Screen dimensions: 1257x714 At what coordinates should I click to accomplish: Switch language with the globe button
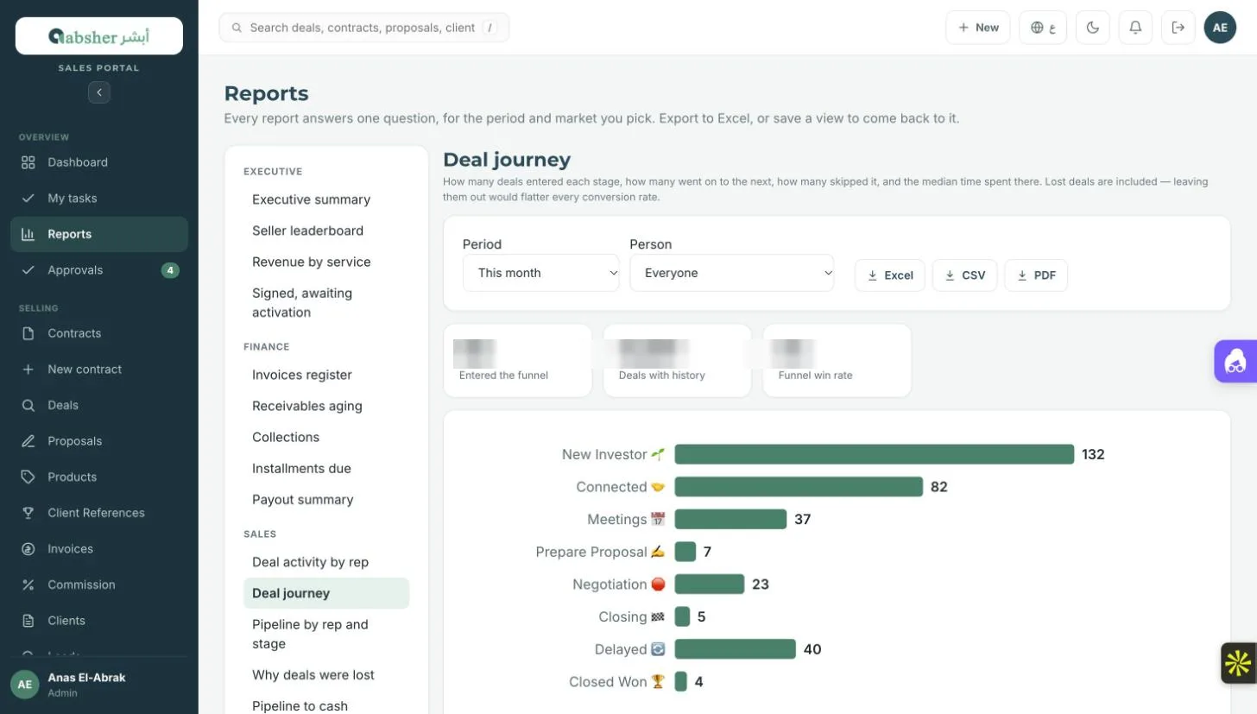click(1043, 28)
